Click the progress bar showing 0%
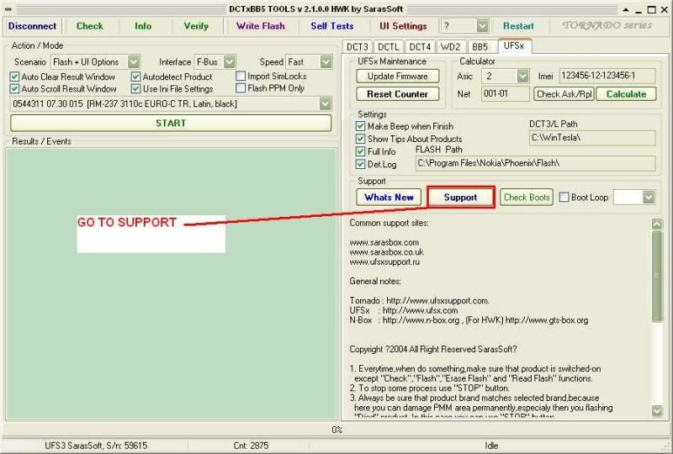This screenshot has height=454, width=673. [336, 430]
